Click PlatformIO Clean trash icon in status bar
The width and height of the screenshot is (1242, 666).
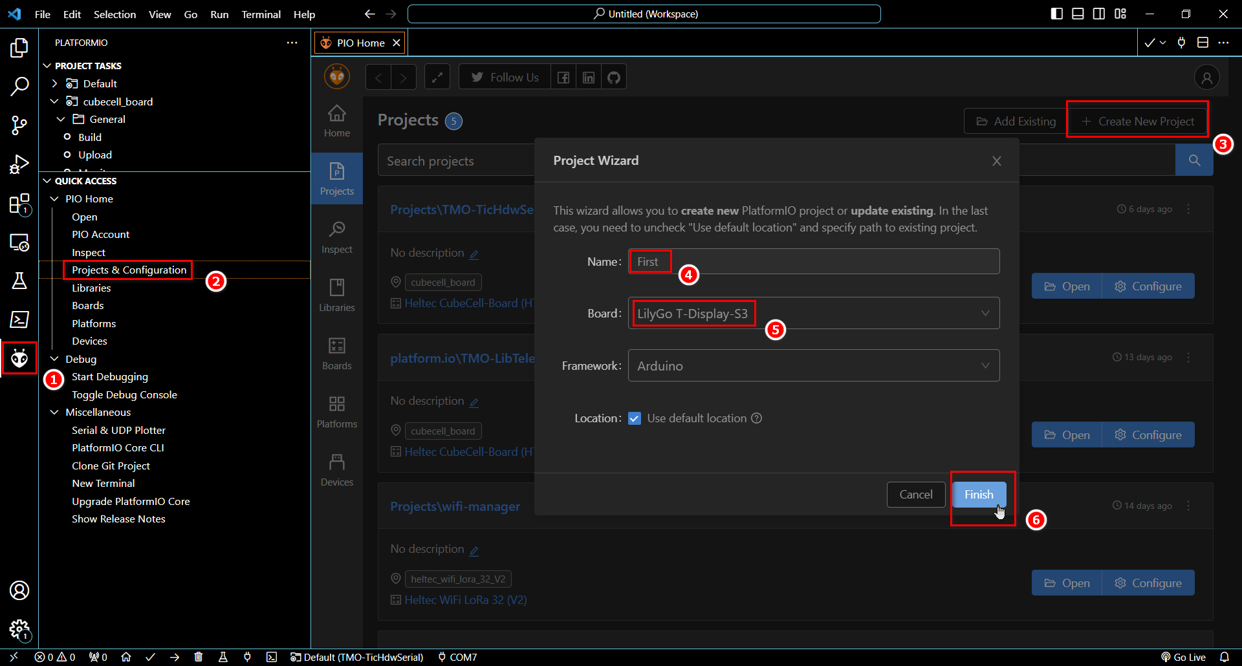199,657
